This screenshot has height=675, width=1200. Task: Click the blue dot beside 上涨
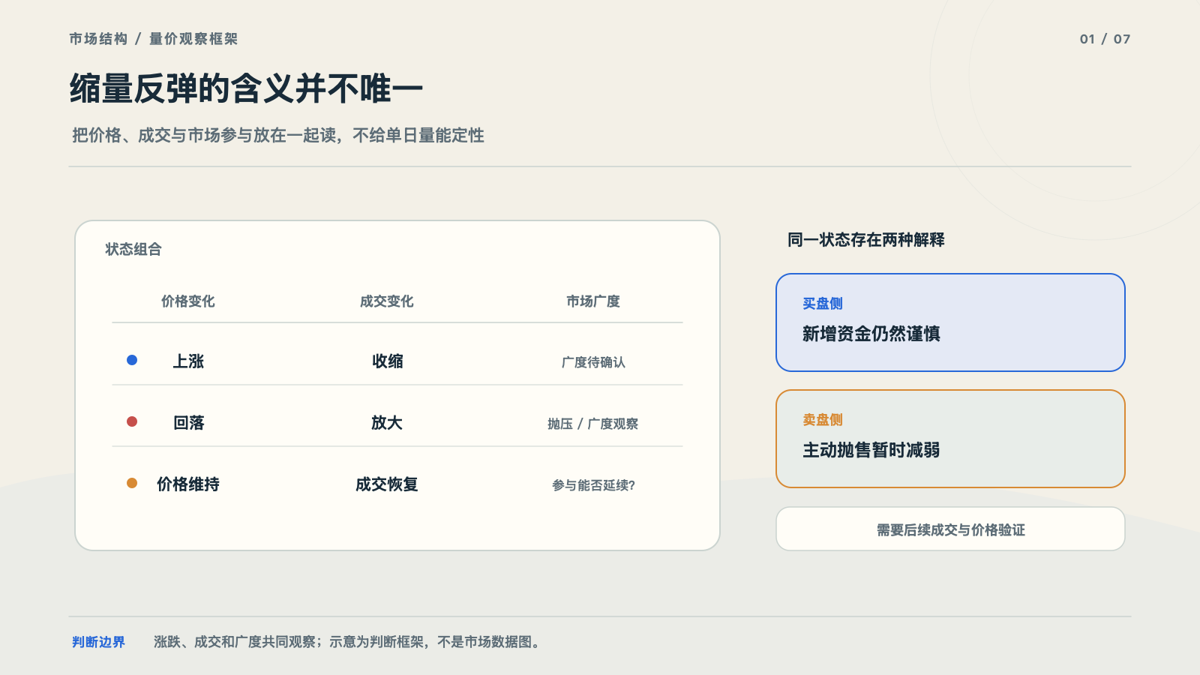pos(132,360)
